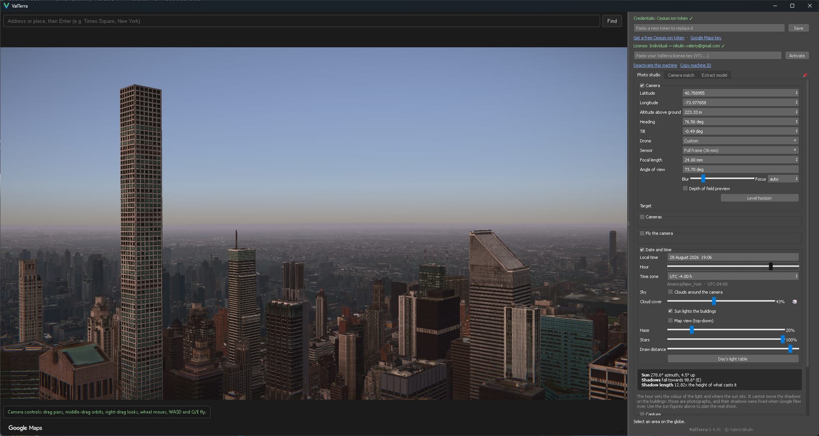Click the Stars slider handle

782,340
